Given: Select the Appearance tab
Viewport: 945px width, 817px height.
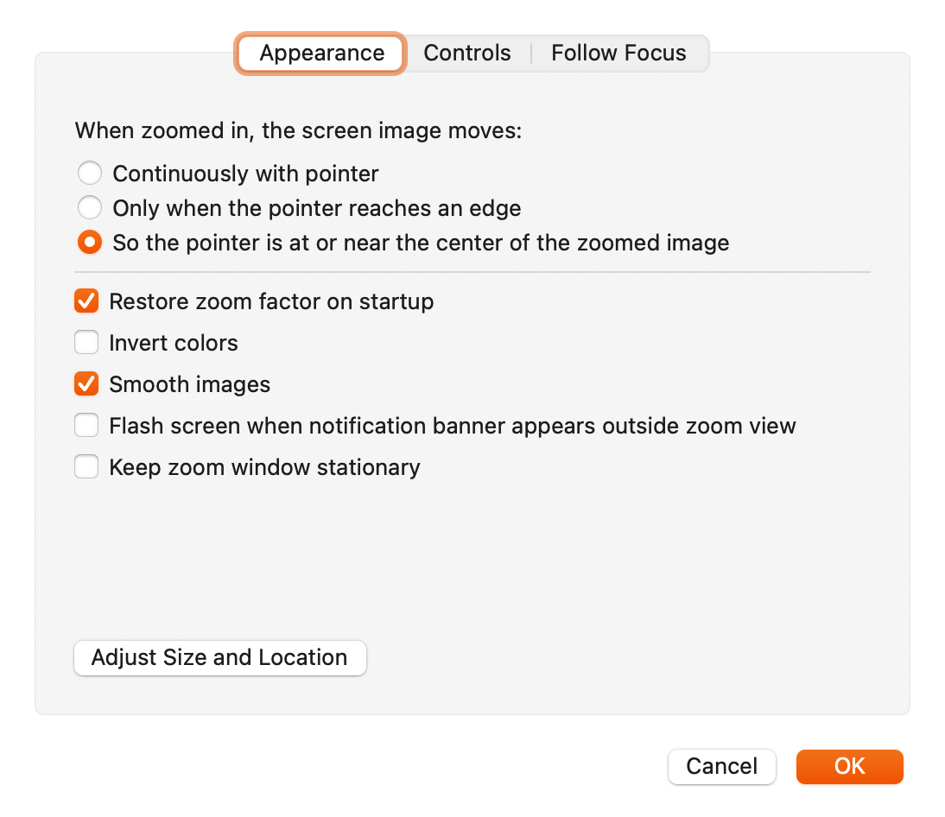Looking at the screenshot, I should pyautogui.click(x=321, y=53).
